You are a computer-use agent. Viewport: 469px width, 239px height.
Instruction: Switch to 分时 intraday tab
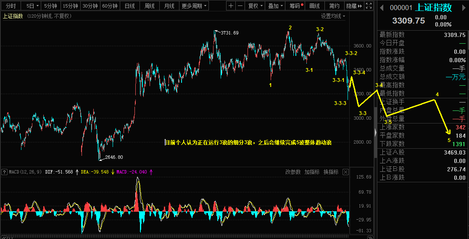tap(11, 6)
